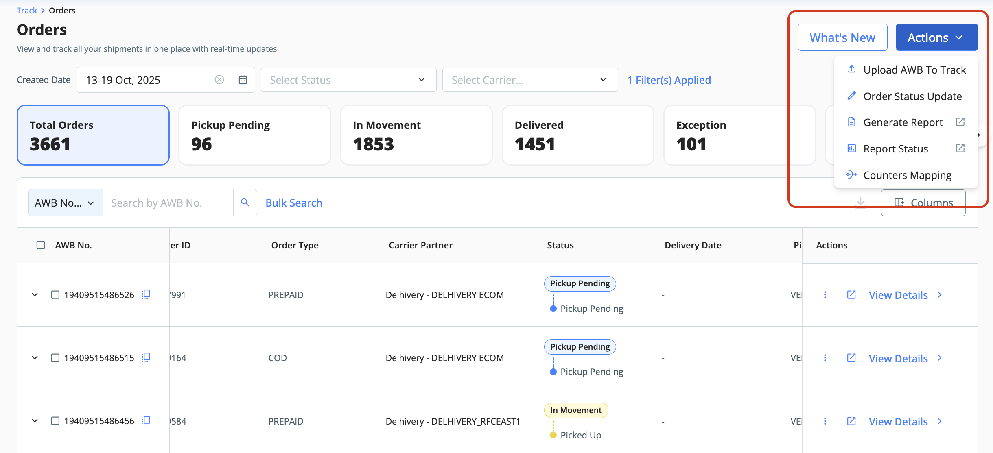This screenshot has width=993, height=453.
Task: Check the box for AWB 19409515486515
Action: [x=55, y=358]
